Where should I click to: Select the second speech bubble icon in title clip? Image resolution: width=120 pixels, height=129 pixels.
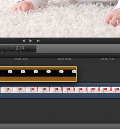23,72
